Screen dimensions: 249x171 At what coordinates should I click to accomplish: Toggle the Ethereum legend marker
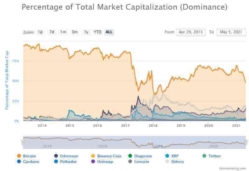(x=56, y=156)
